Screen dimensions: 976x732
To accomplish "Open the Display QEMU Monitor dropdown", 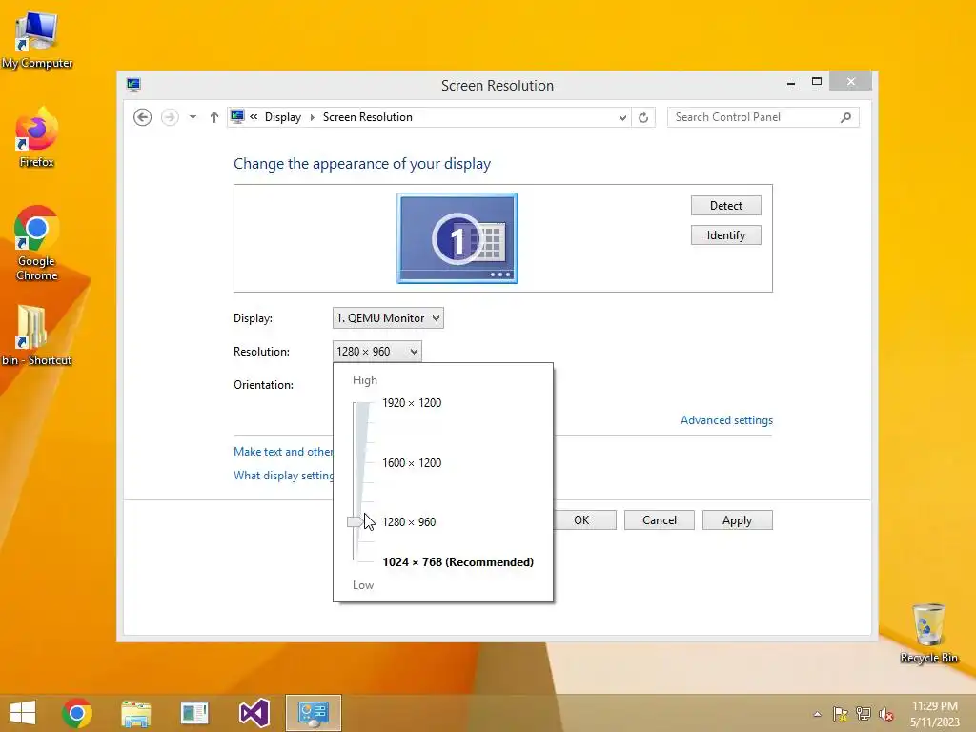I will (388, 318).
